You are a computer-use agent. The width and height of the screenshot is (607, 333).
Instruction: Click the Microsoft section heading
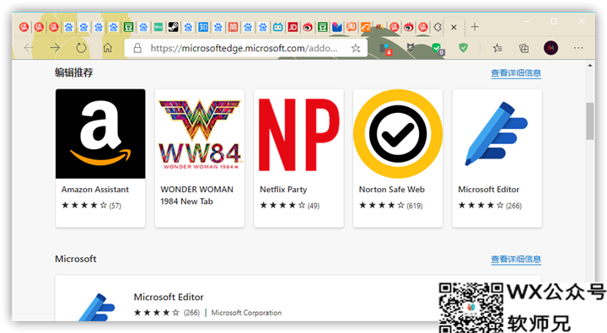(76, 259)
